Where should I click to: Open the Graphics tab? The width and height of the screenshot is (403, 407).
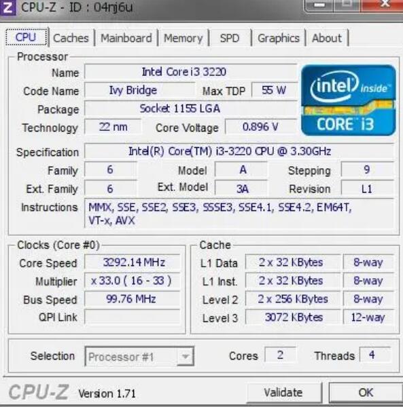point(279,38)
